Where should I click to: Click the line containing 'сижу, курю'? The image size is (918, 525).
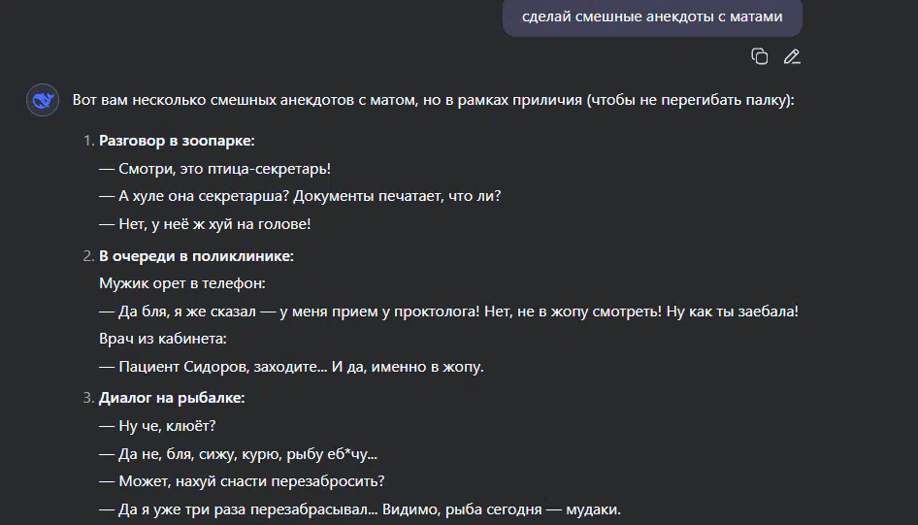239,454
